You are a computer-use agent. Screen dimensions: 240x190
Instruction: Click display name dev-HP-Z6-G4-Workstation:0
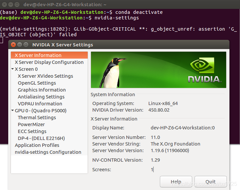coord(183,128)
